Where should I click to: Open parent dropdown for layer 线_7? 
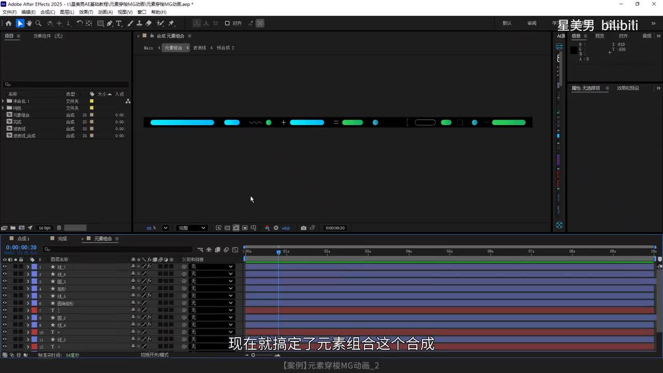[212, 267]
